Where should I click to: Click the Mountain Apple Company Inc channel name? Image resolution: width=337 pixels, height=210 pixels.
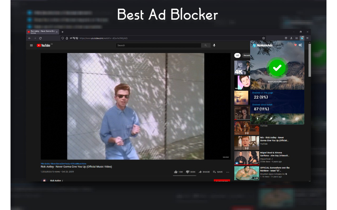click(x=272, y=174)
